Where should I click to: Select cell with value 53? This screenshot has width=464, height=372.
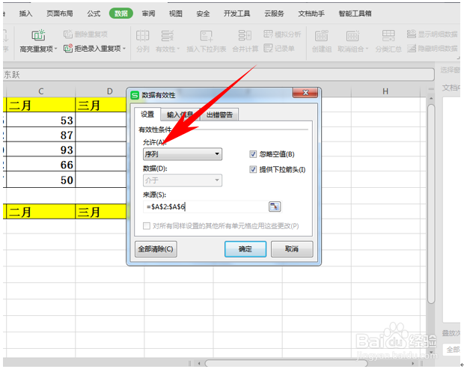[x=41, y=120]
